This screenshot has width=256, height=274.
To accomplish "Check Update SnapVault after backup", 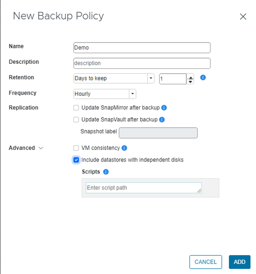I will tap(76, 120).
